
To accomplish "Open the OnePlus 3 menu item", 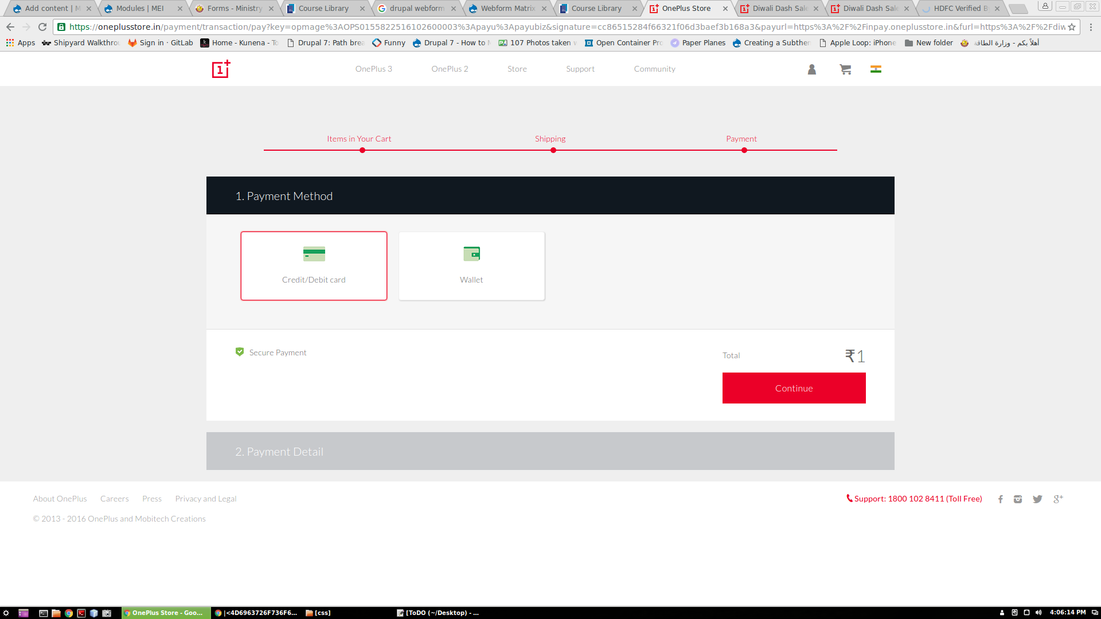I will click(373, 69).
